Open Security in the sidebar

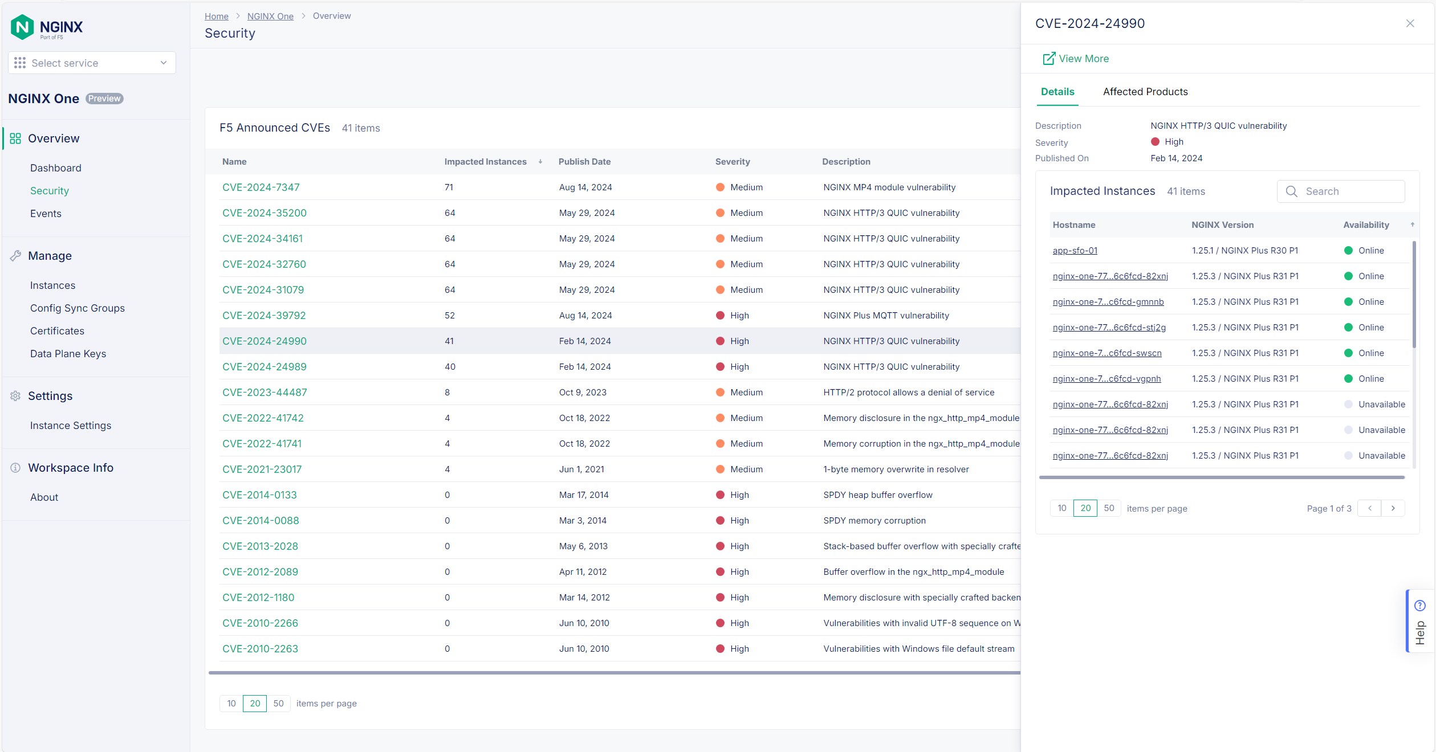click(50, 191)
